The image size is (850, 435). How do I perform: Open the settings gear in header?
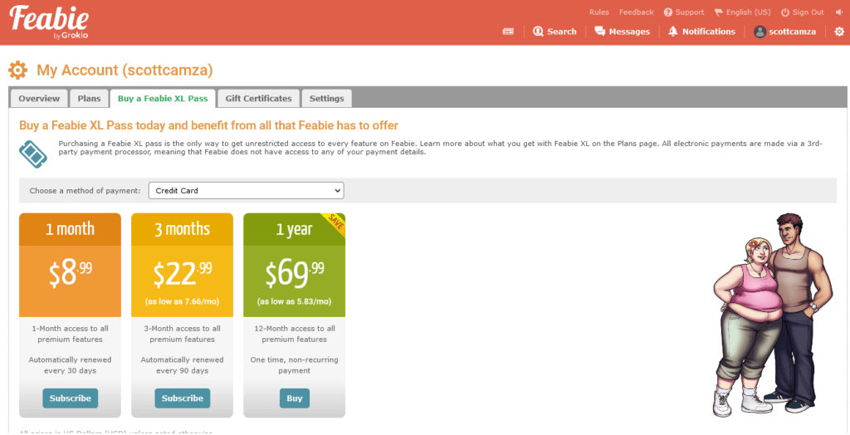tap(838, 32)
